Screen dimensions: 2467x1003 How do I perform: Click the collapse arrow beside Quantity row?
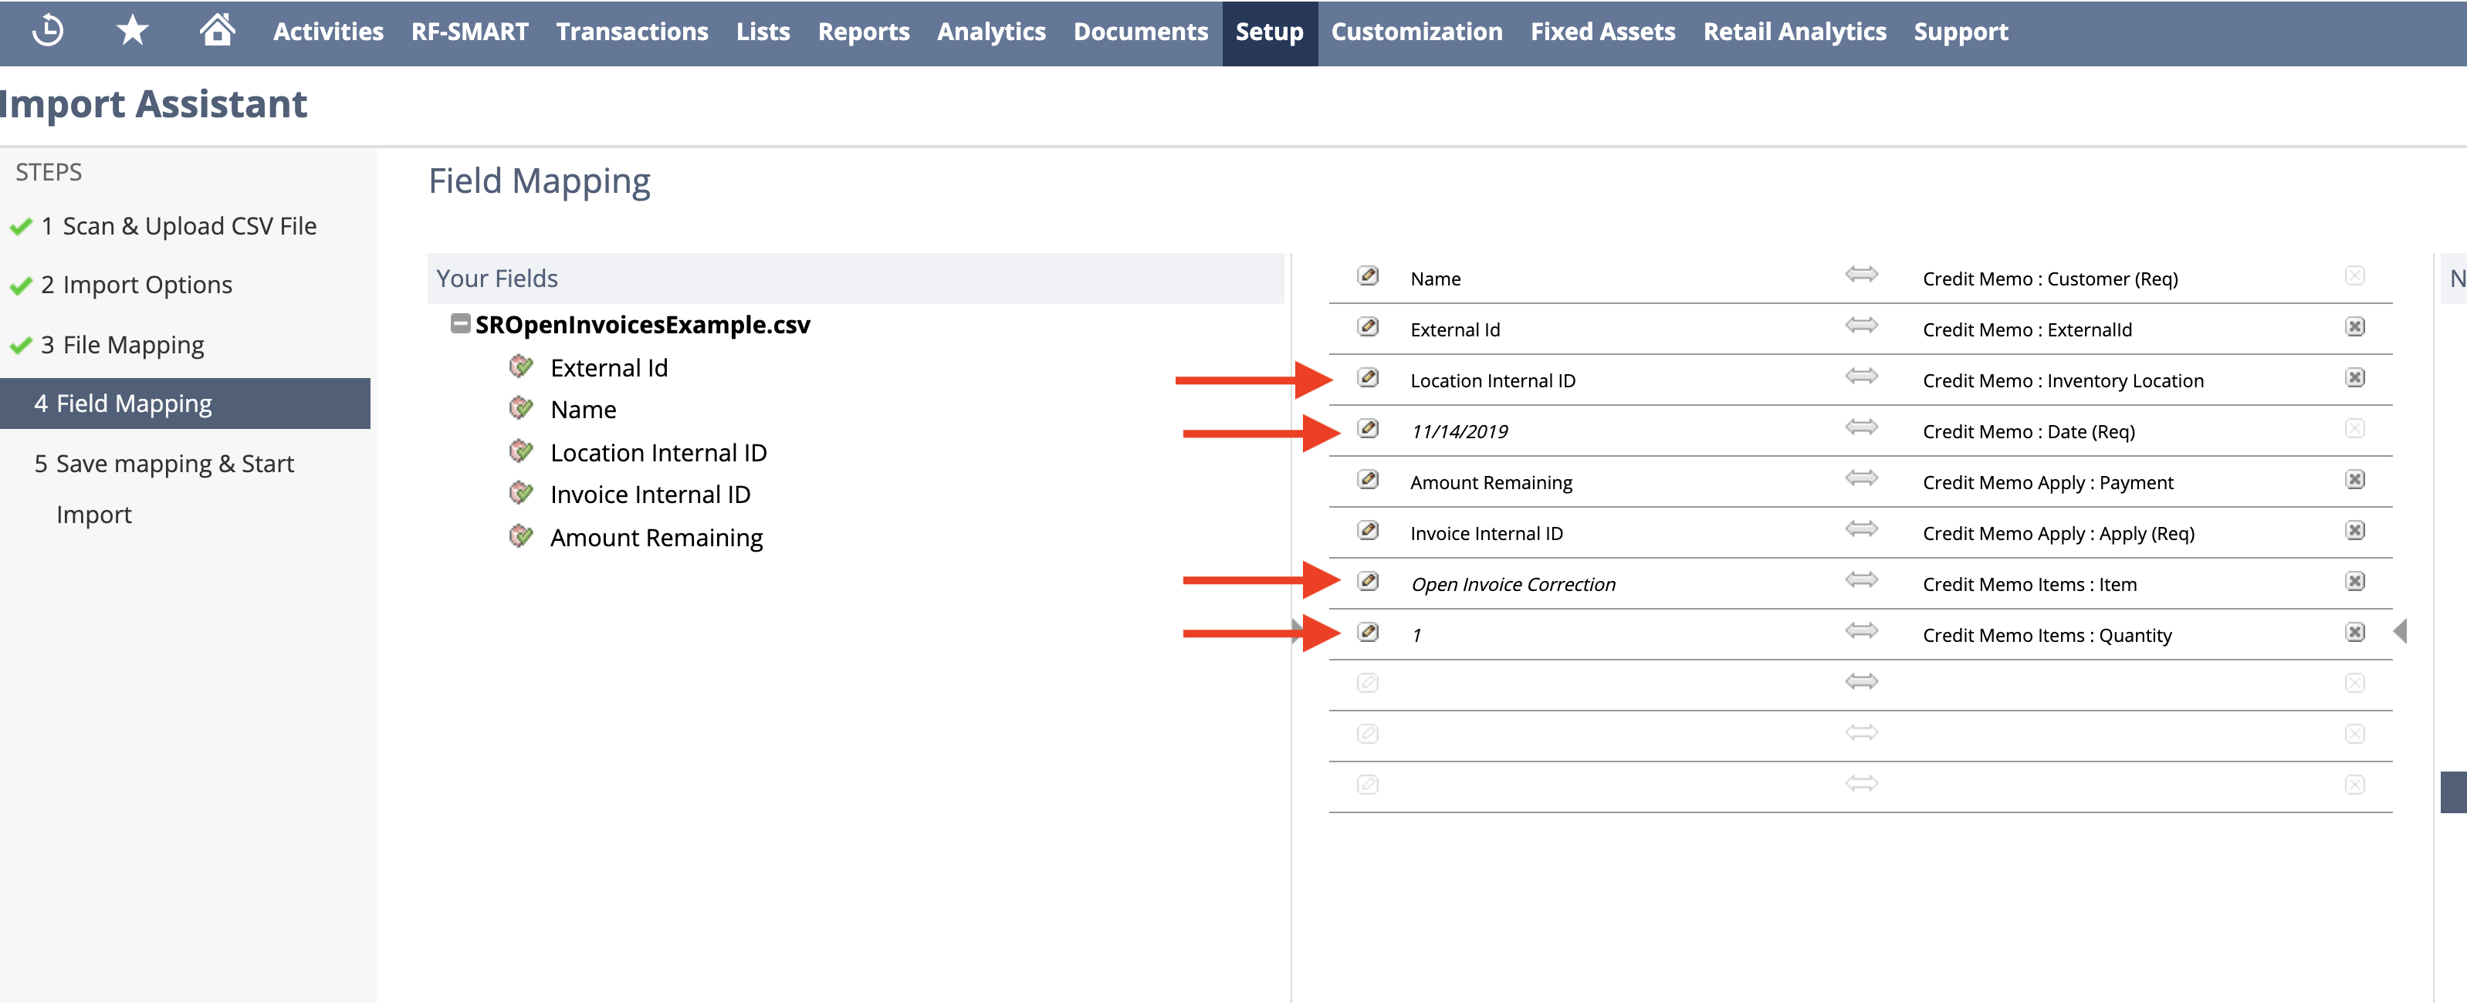pyautogui.click(x=2399, y=632)
